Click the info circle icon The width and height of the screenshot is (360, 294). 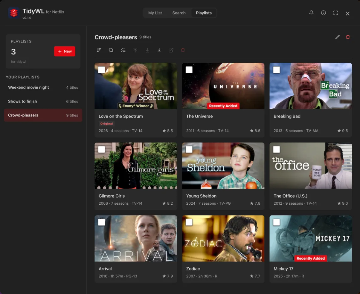[x=323, y=13]
